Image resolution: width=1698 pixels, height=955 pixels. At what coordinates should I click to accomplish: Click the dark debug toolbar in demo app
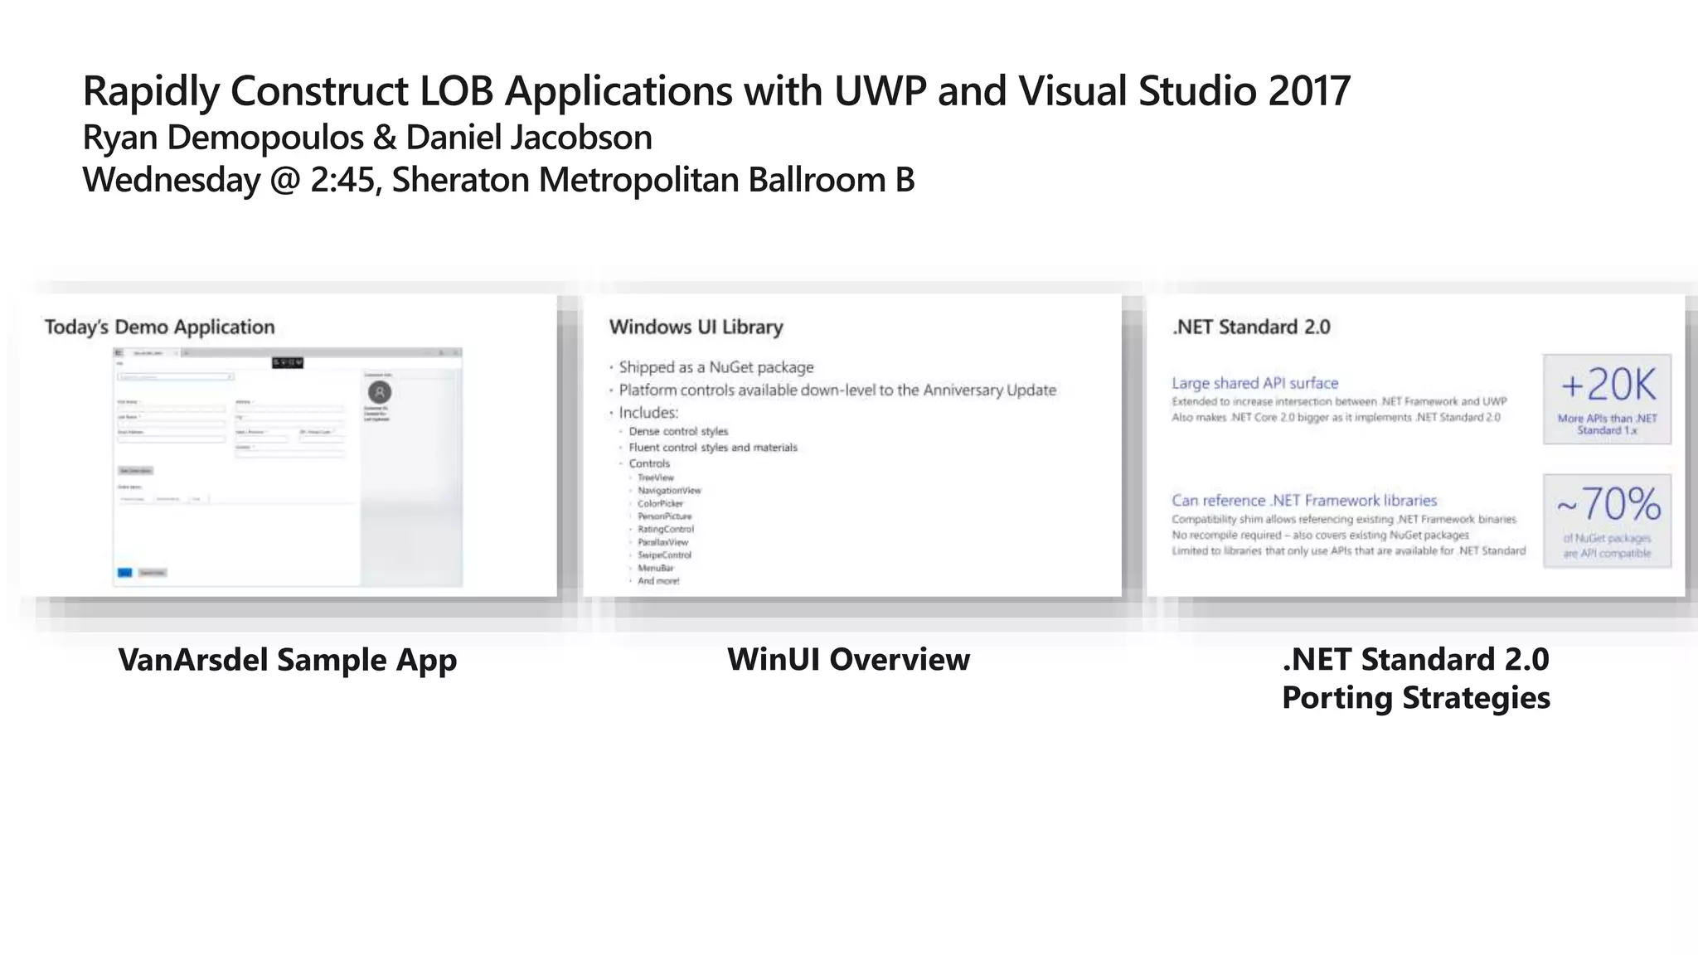[289, 362]
